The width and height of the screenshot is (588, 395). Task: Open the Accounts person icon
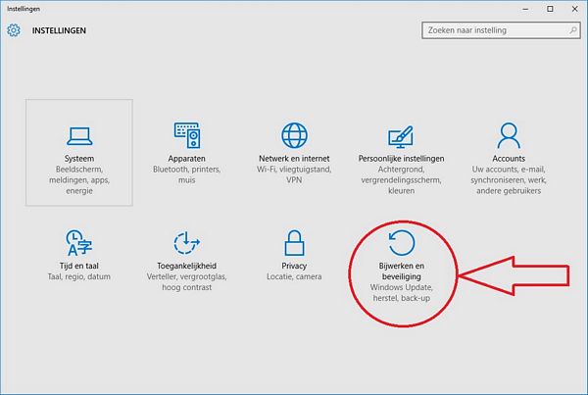(x=509, y=135)
